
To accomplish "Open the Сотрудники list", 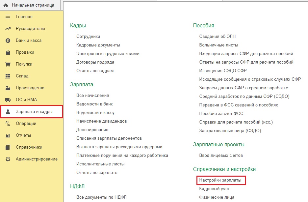I will 88,36.
